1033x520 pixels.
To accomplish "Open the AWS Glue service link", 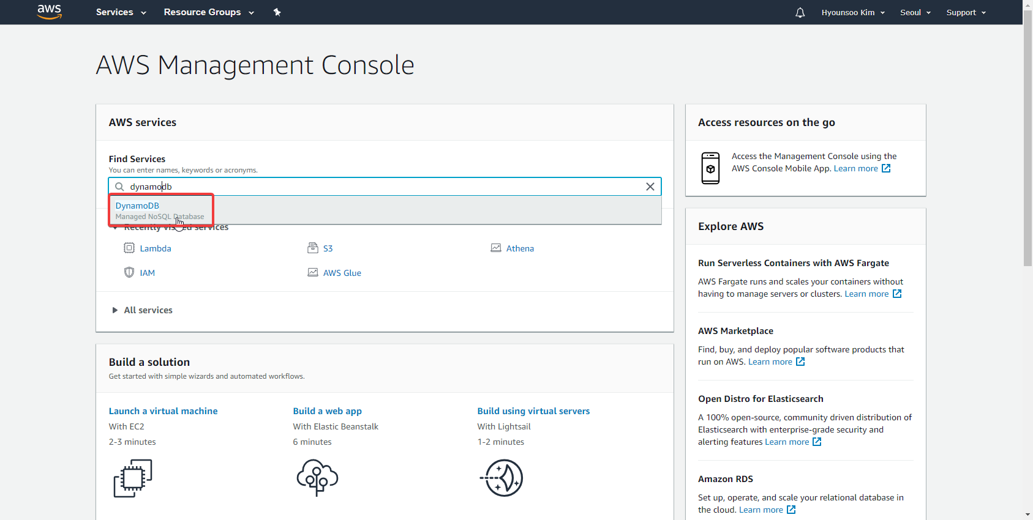I will 342,273.
